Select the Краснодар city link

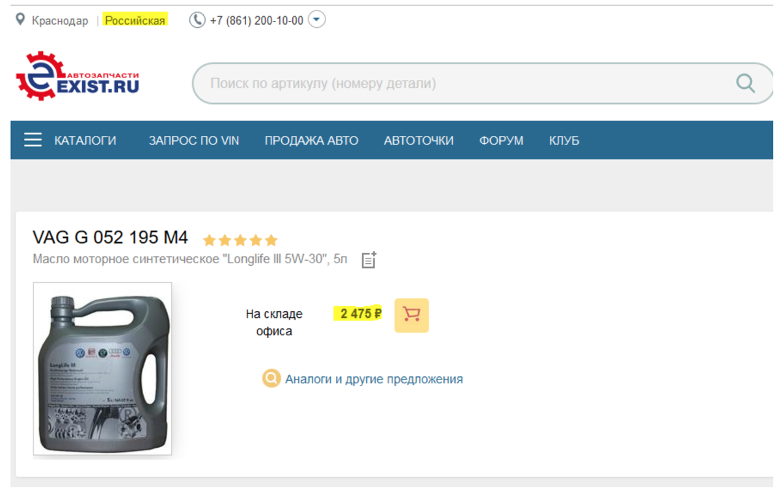tap(60, 21)
